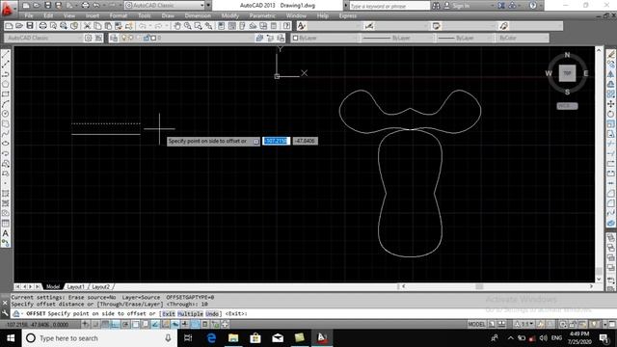Switch to the Layout1 tab
617x347 pixels.
[x=75, y=287]
